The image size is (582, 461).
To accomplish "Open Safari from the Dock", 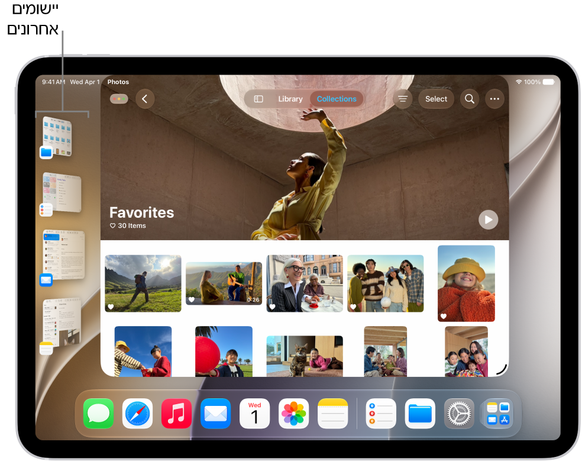I will point(137,414).
